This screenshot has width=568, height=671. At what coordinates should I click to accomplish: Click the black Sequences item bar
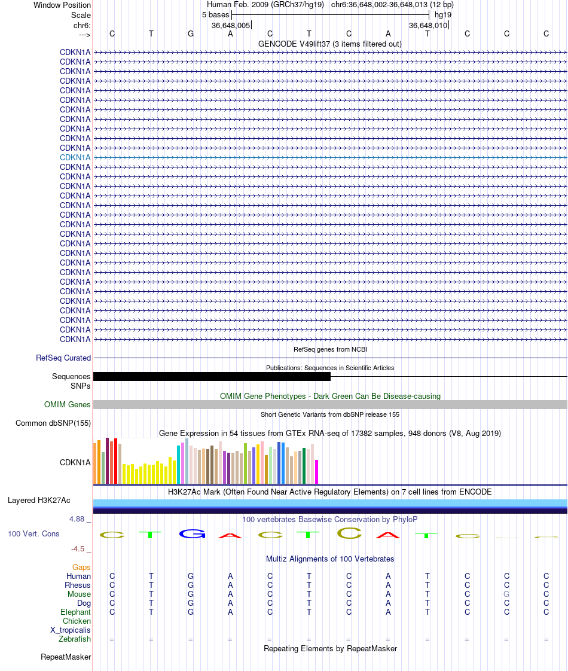(212, 377)
